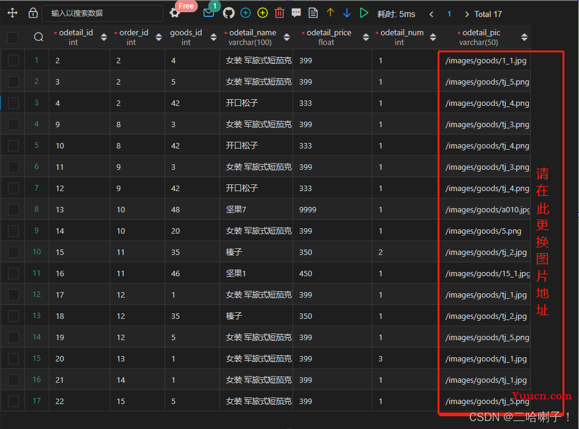
Task: Click odetail_price column header label
Action: tap(329, 33)
